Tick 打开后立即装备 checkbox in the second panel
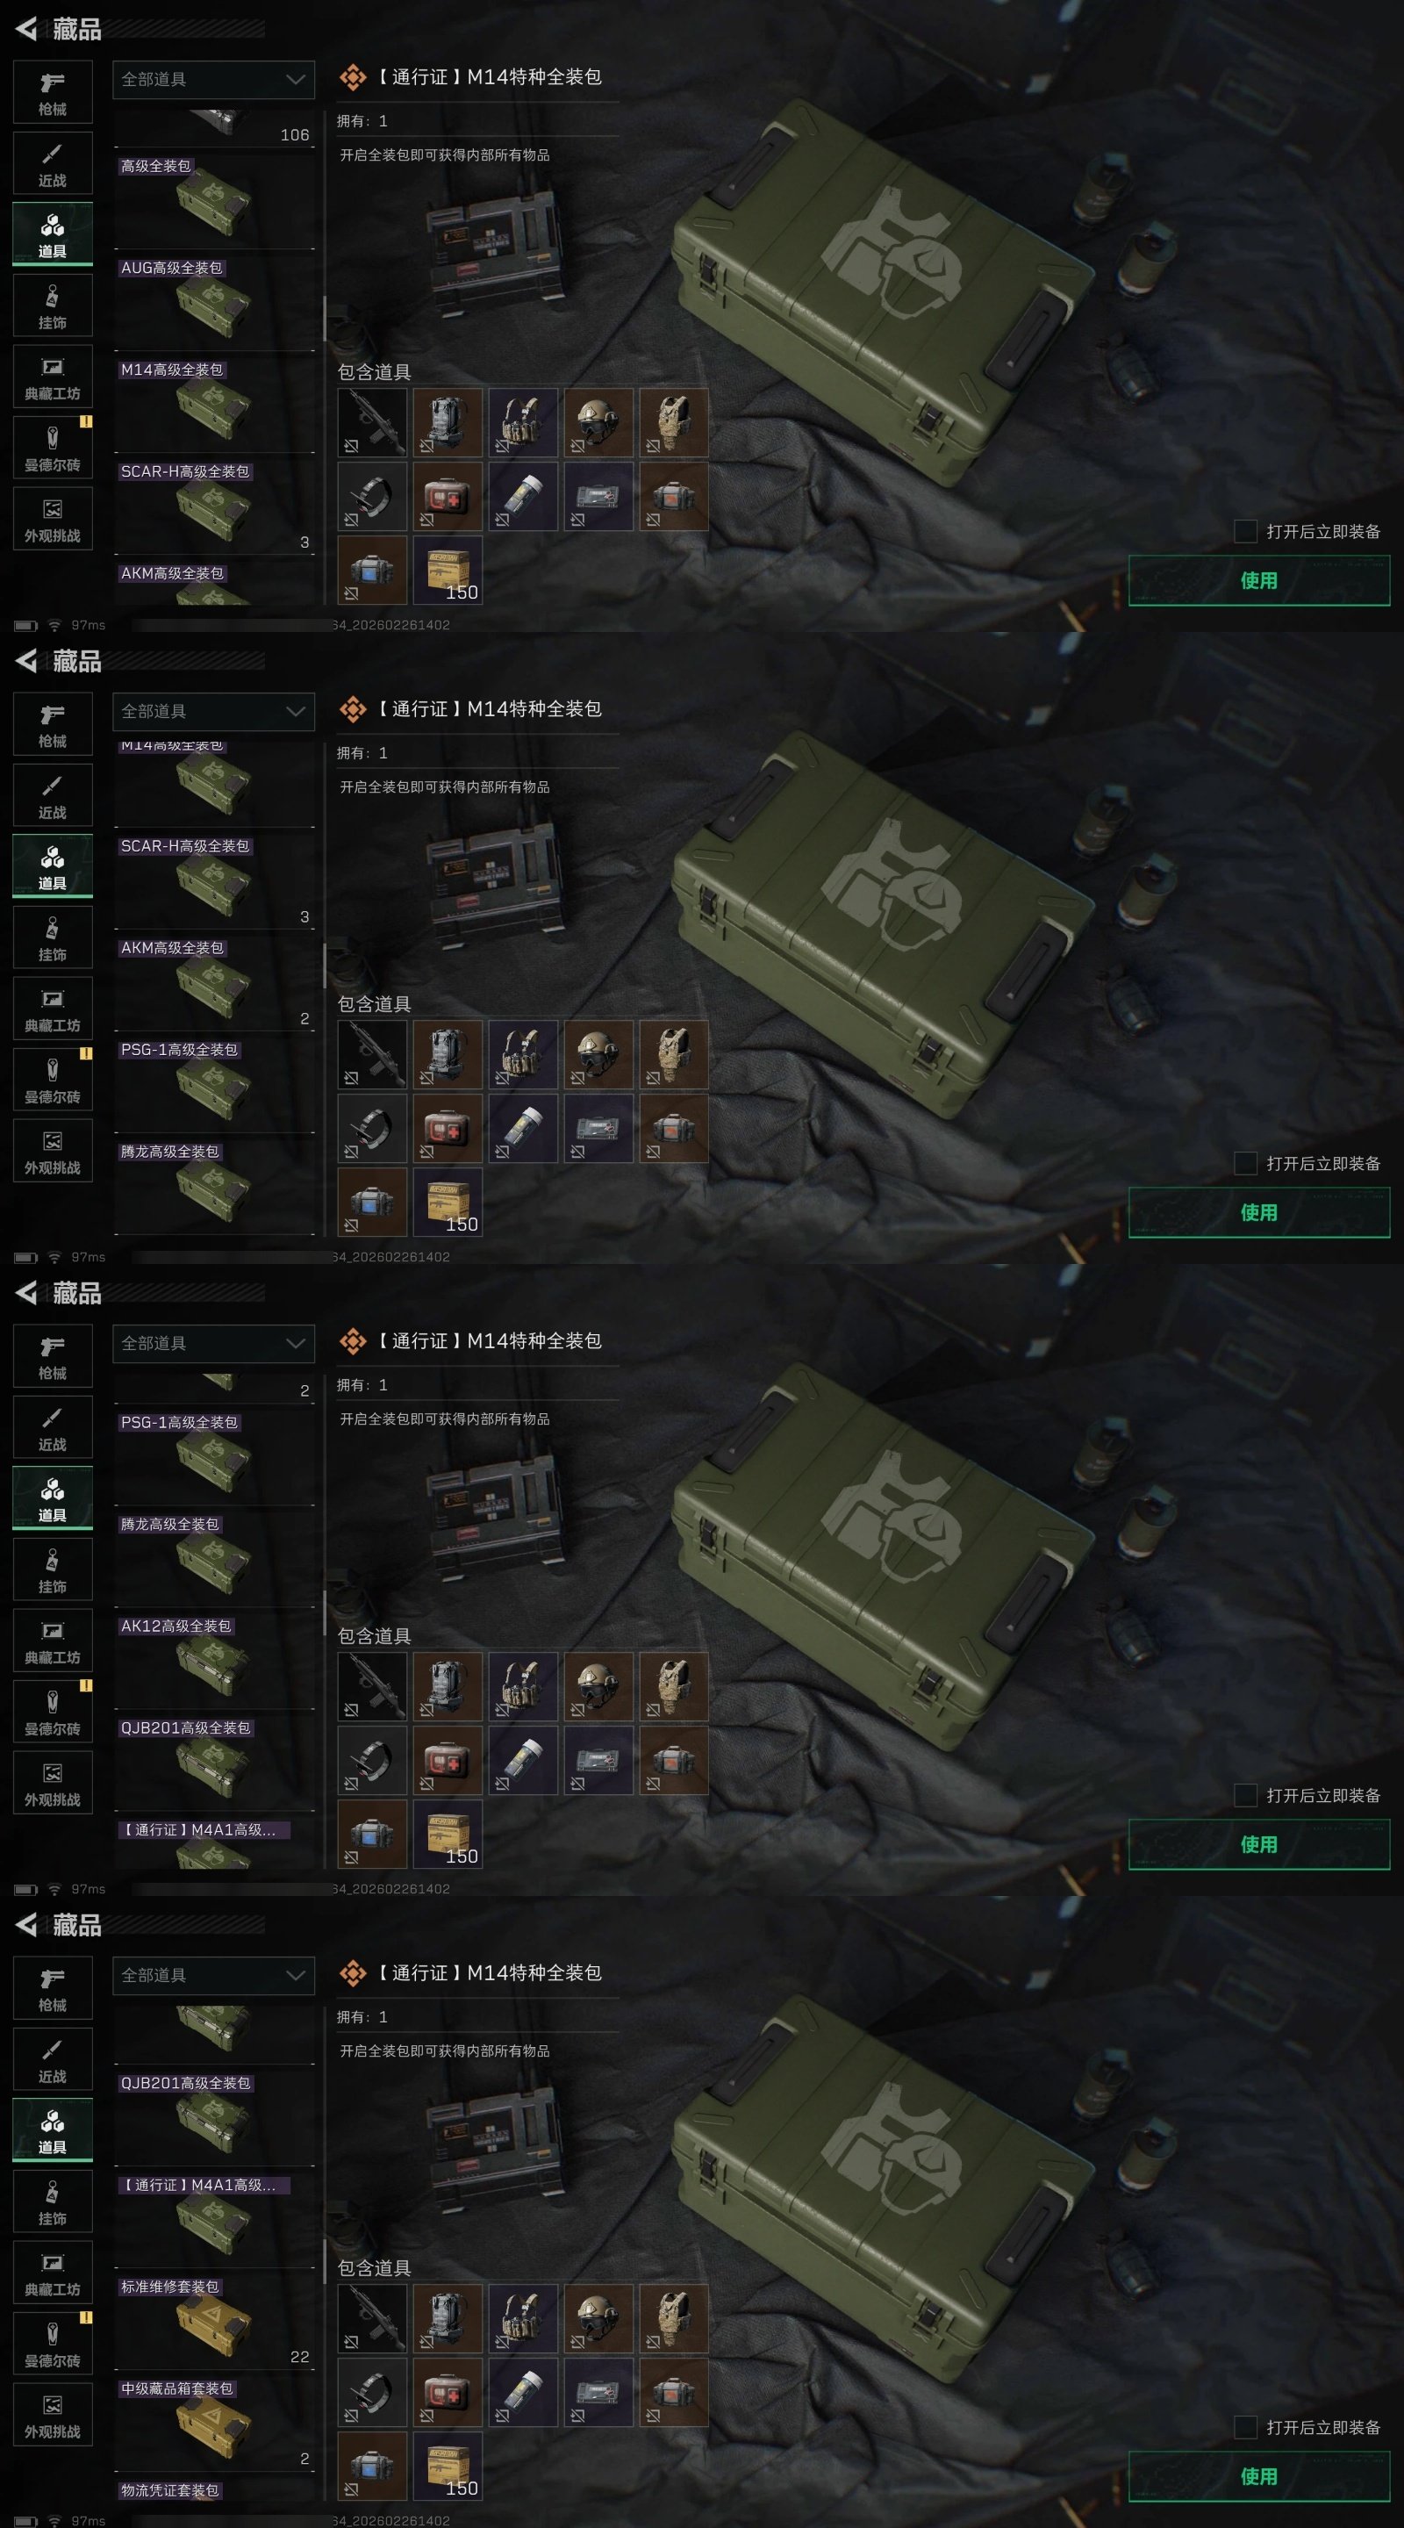Screen dimensions: 1404x2528 coord(1245,1163)
